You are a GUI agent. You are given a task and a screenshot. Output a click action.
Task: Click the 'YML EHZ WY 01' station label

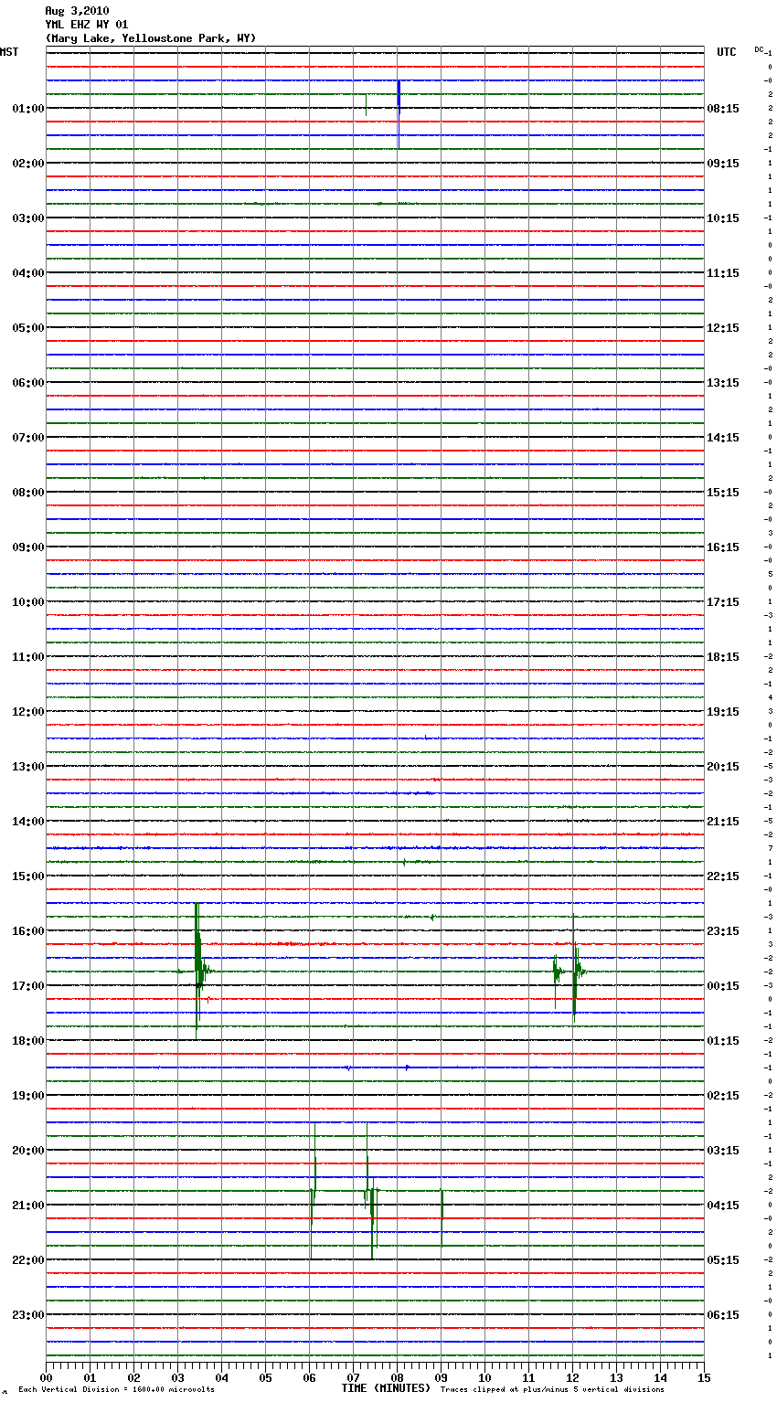[87, 25]
